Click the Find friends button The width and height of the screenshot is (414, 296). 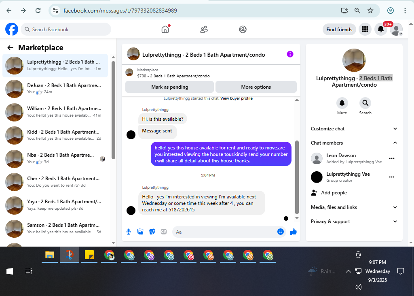339,30
